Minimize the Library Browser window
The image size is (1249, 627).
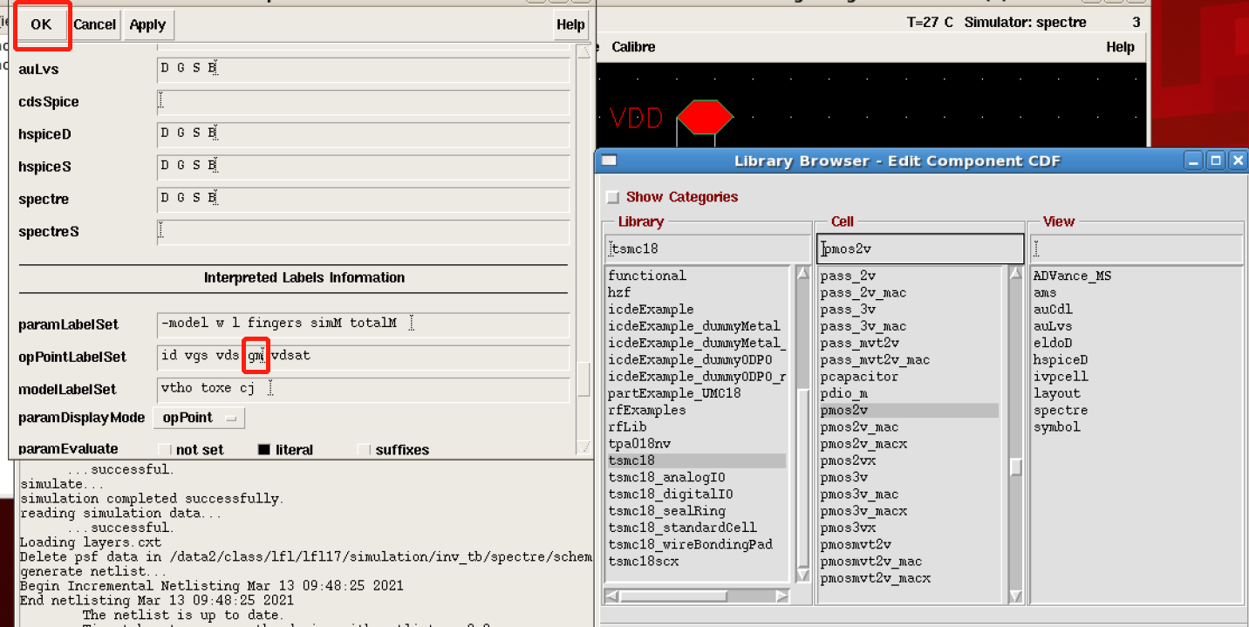click(1195, 160)
